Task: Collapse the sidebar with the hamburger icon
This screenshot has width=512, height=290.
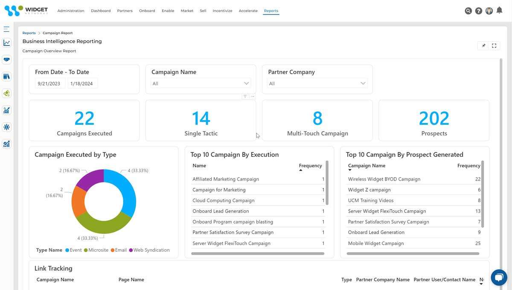Action: point(6,29)
